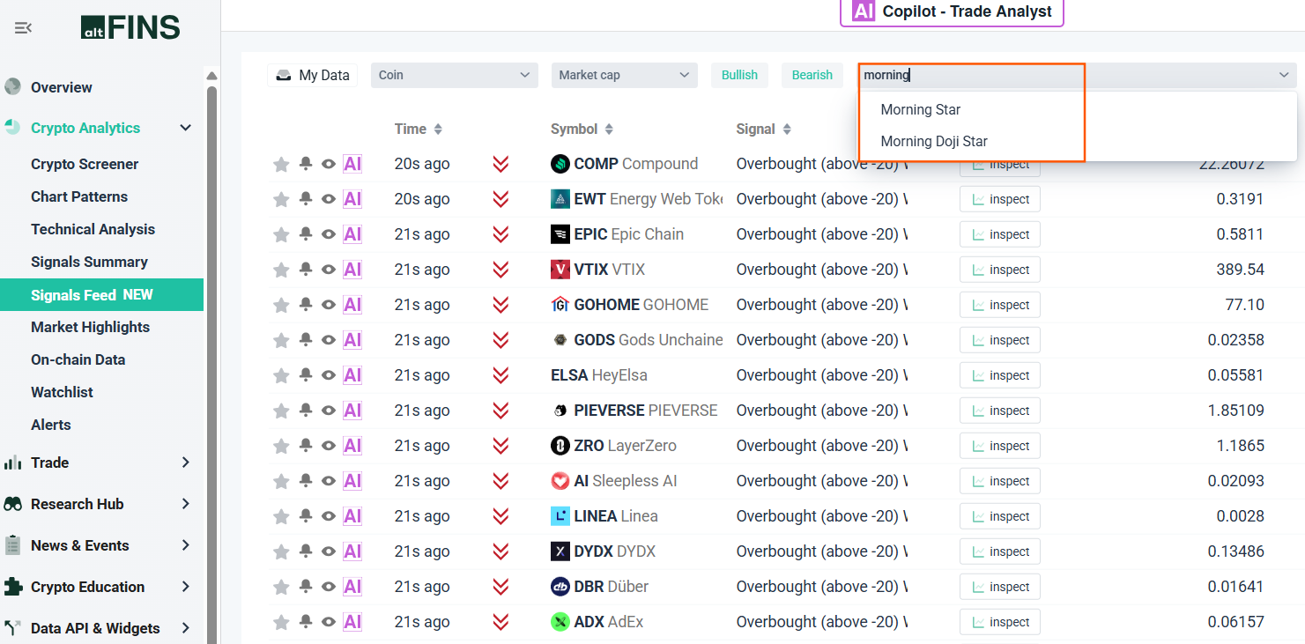
Task: Collapse the signal type dropdown arrow
Action: tap(1284, 75)
